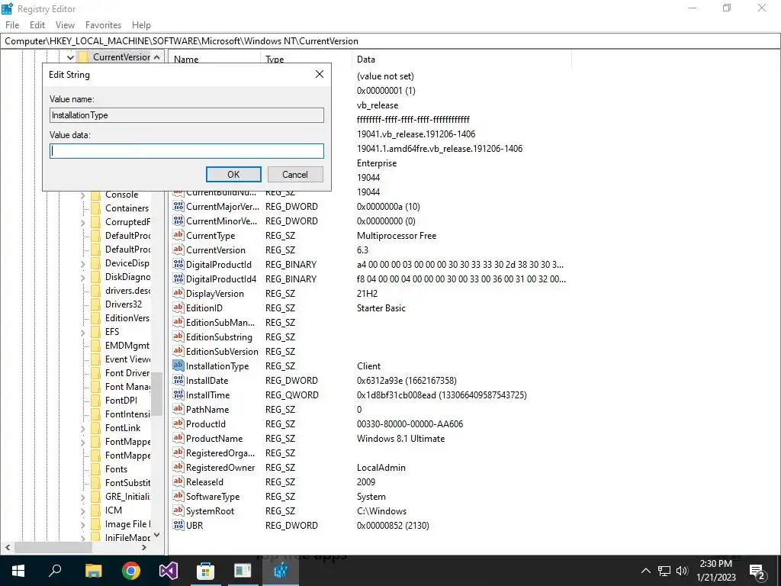781x586 pixels.
Task: Click the volume speaker tray icon
Action: click(682, 571)
